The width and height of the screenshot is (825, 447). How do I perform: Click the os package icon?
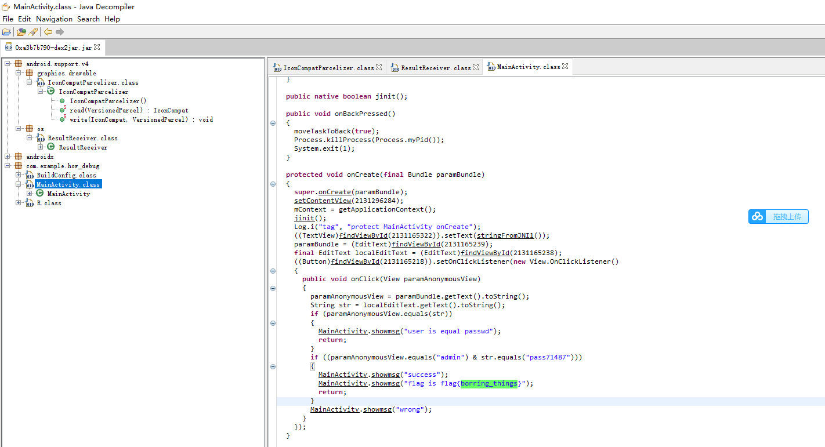pos(30,129)
